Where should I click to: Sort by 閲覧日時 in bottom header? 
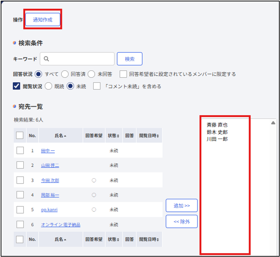point(149,239)
